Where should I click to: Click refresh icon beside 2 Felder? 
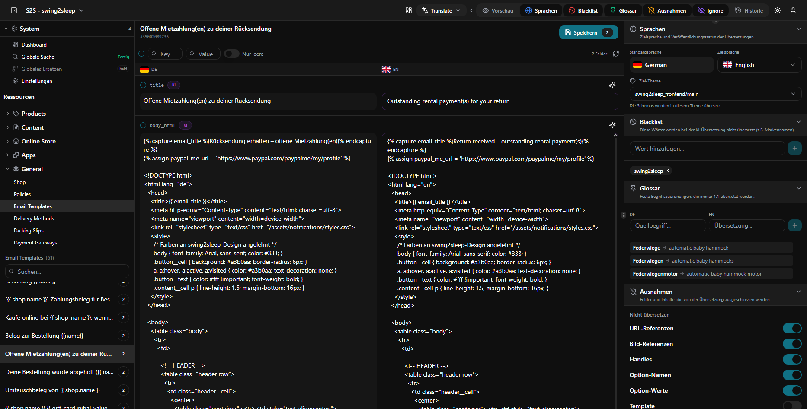(616, 54)
